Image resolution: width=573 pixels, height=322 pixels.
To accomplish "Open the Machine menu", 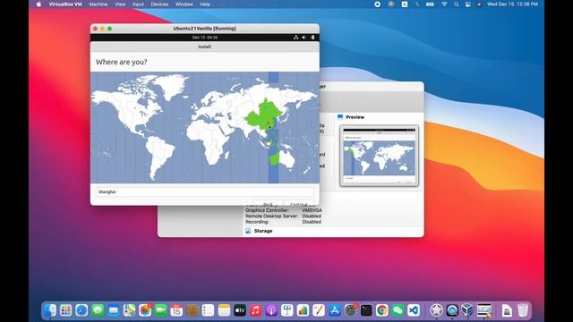I will coord(98,4).
